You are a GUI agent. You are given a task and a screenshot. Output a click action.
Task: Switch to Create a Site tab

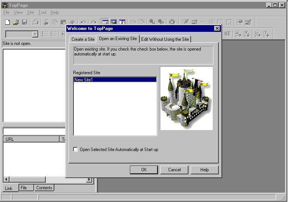[83, 39]
